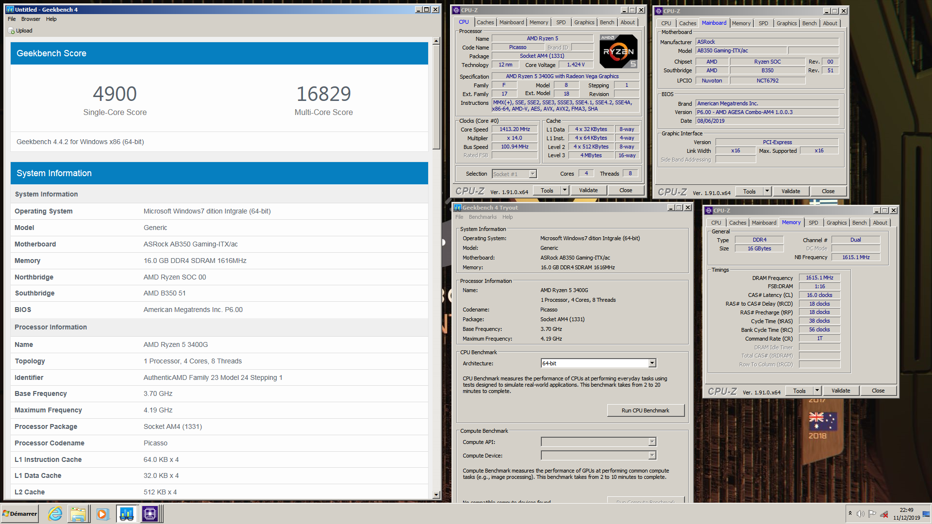
Task: Click the BIOS Date field 08/06/2019
Action: (767, 121)
